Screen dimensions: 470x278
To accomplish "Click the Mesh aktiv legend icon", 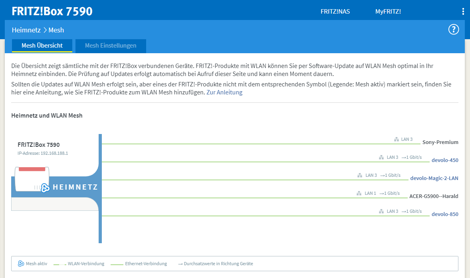I will tap(21, 264).
